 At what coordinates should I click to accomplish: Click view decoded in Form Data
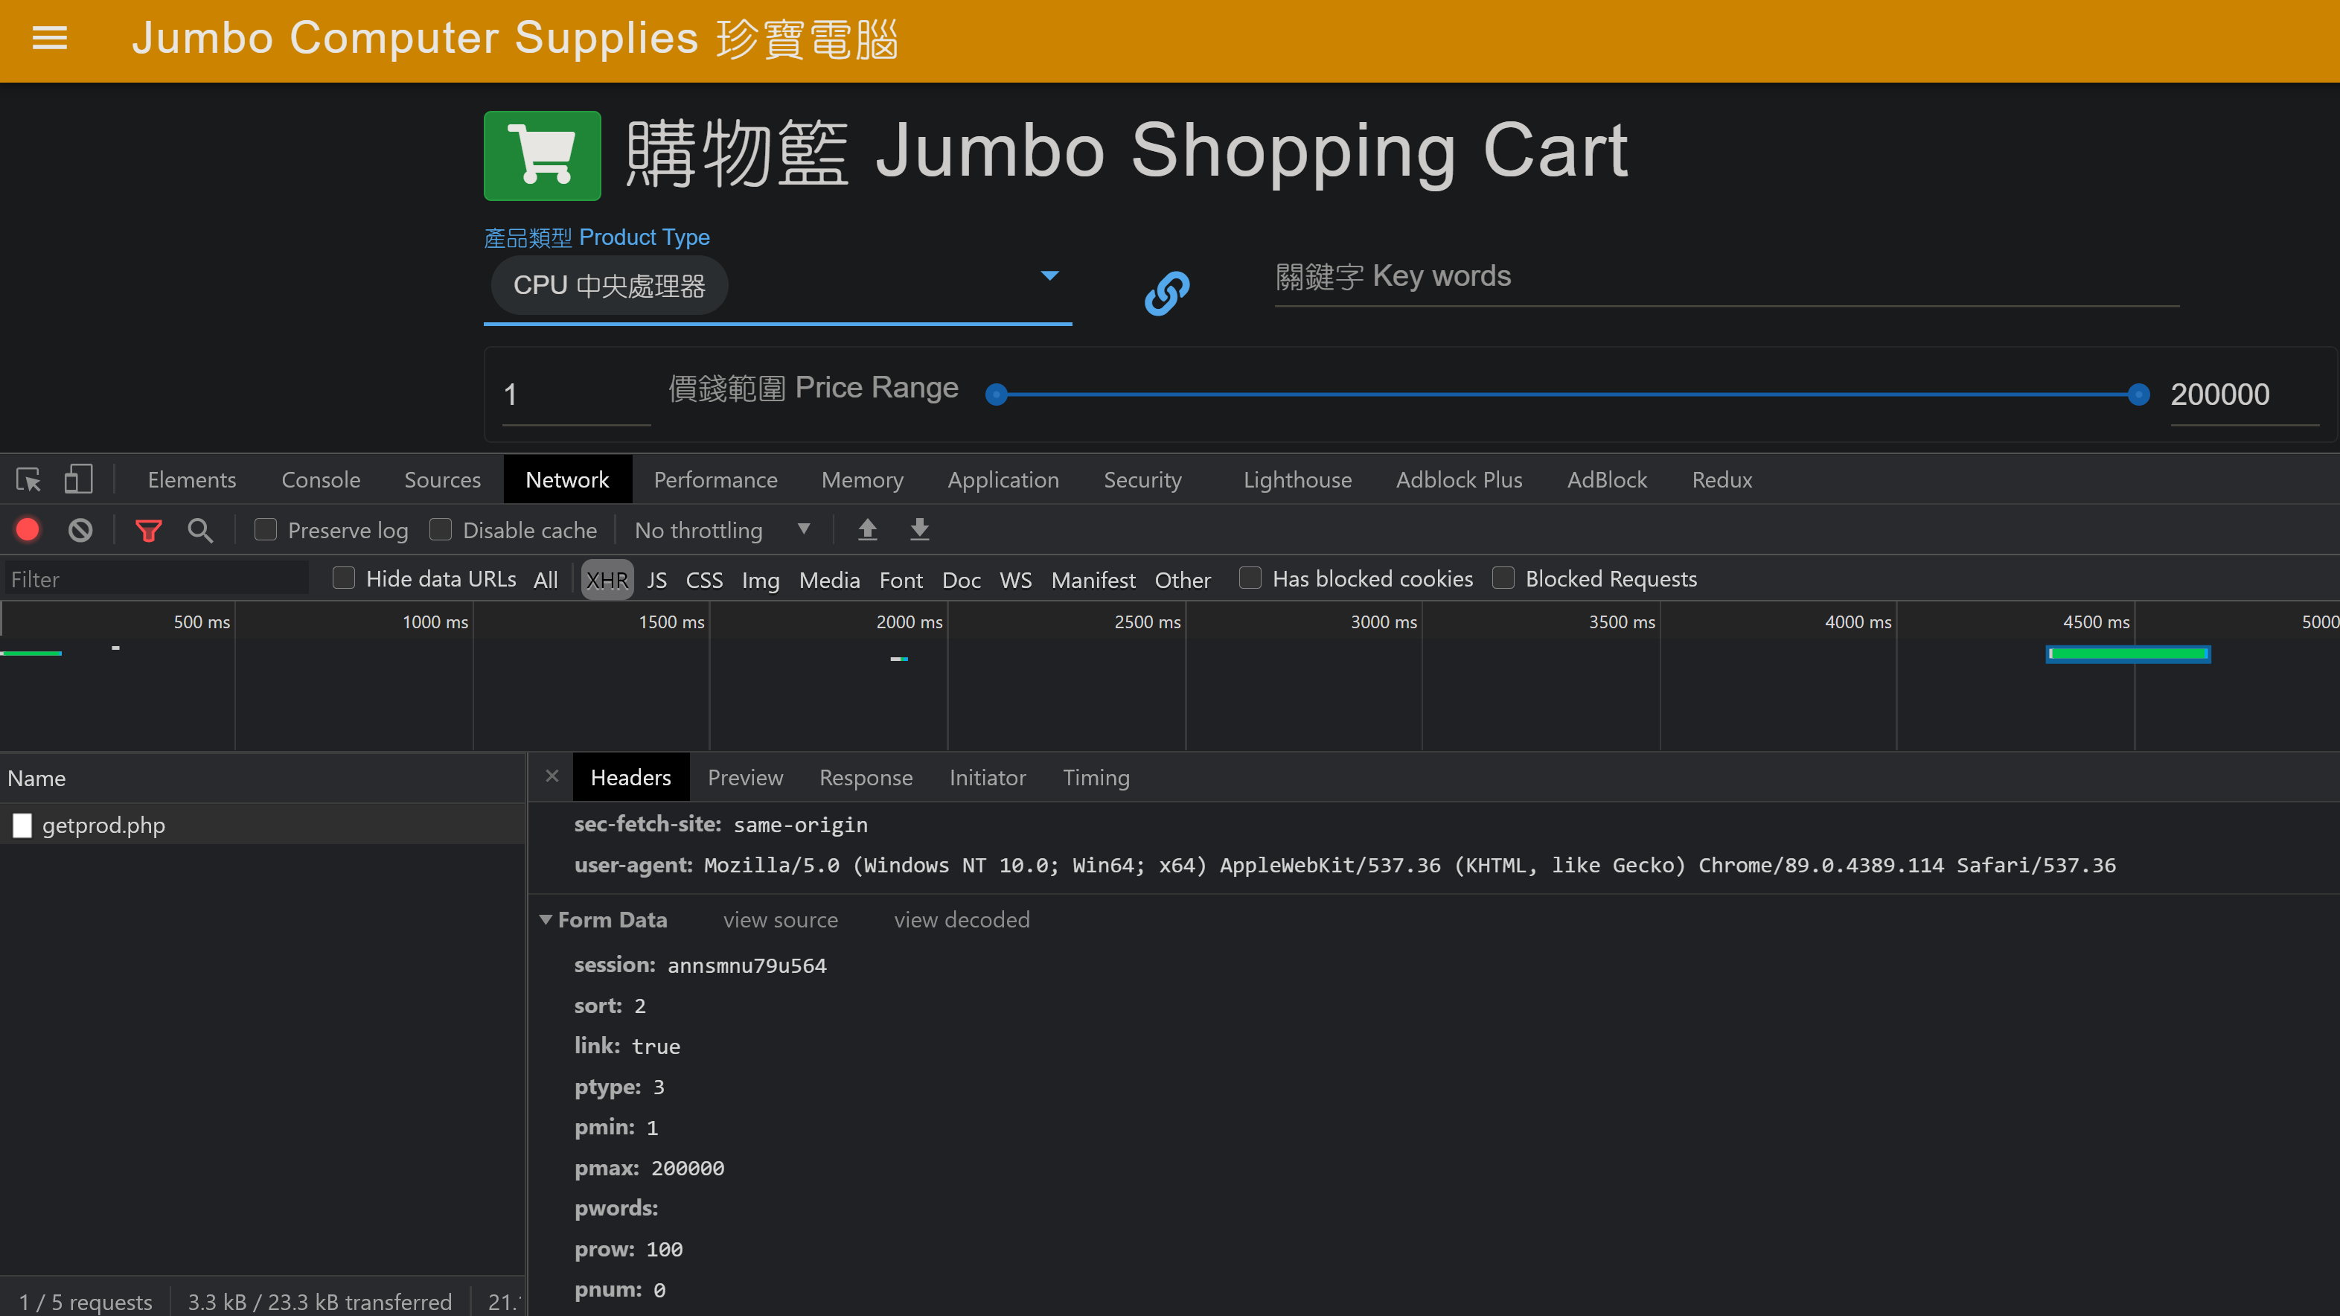(962, 920)
